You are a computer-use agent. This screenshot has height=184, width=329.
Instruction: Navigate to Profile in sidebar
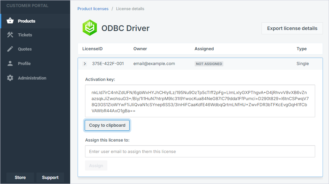click(24, 63)
